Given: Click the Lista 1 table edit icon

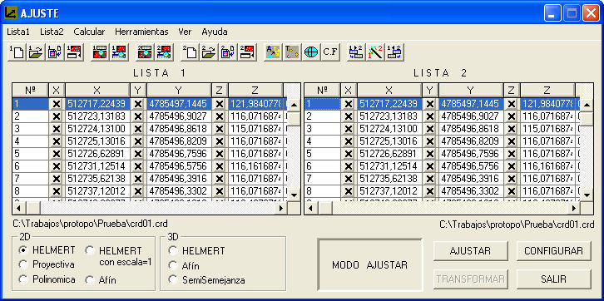Looking at the screenshot, I should click(74, 52).
